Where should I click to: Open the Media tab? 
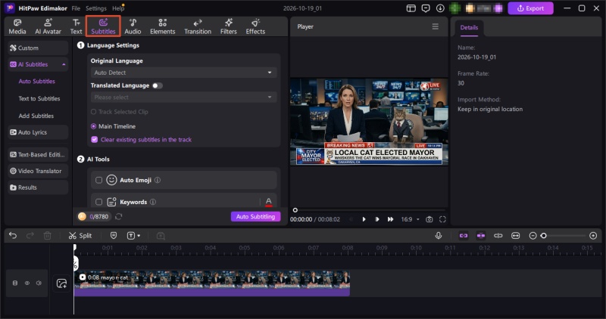17,26
